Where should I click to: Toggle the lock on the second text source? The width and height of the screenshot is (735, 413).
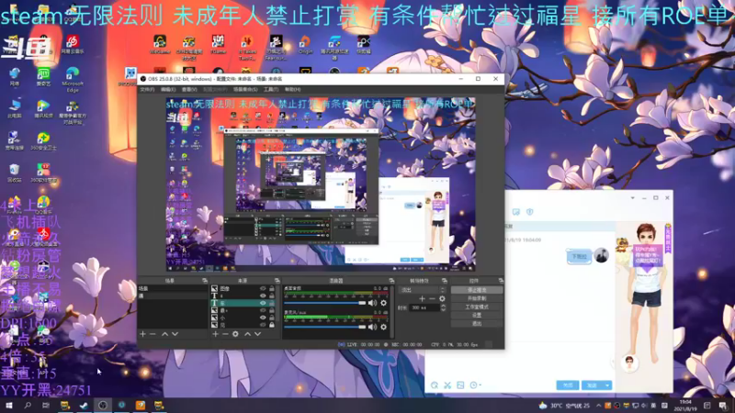[x=272, y=296]
